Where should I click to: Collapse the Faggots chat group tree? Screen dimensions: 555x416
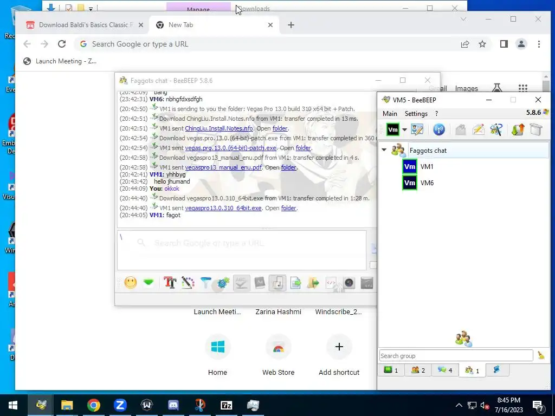(384, 150)
